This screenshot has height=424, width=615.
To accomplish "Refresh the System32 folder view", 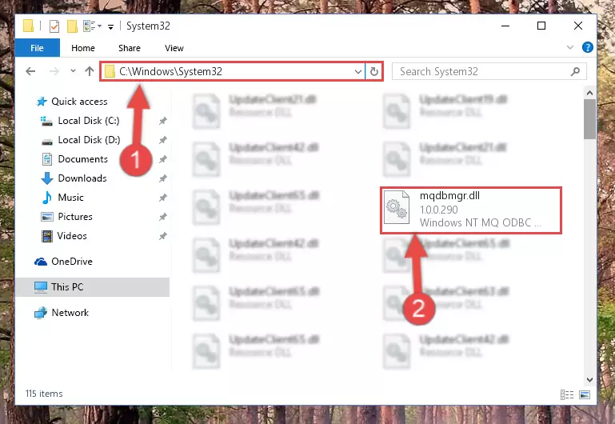I will tap(374, 72).
